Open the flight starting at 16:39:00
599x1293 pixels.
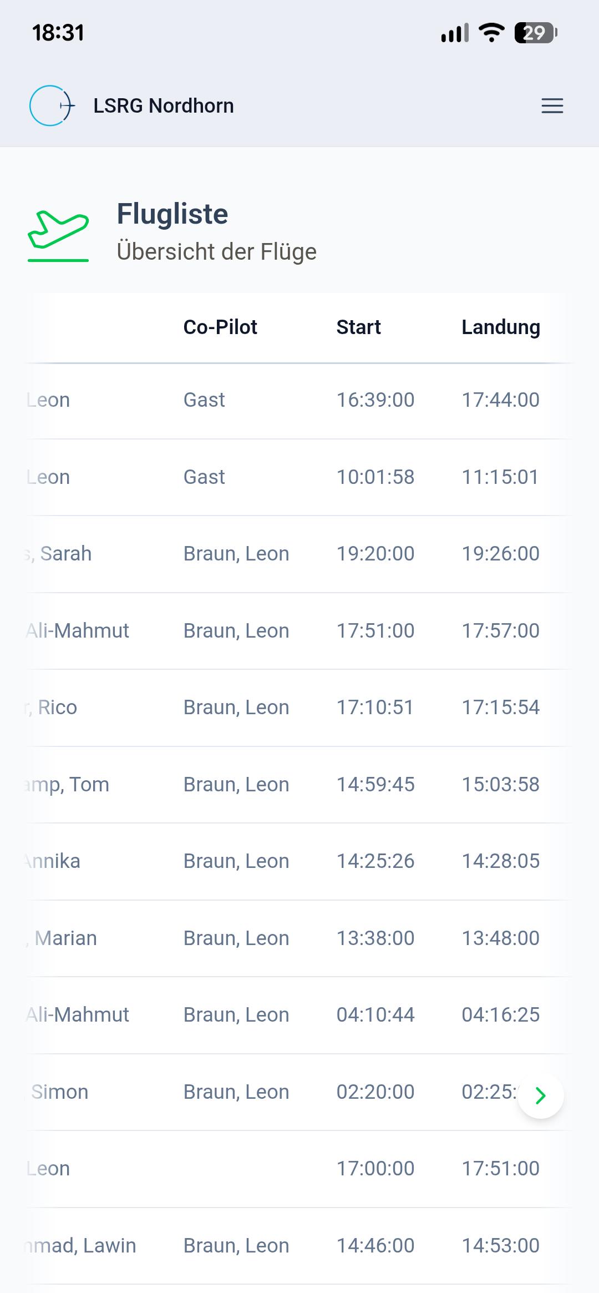point(299,400)
